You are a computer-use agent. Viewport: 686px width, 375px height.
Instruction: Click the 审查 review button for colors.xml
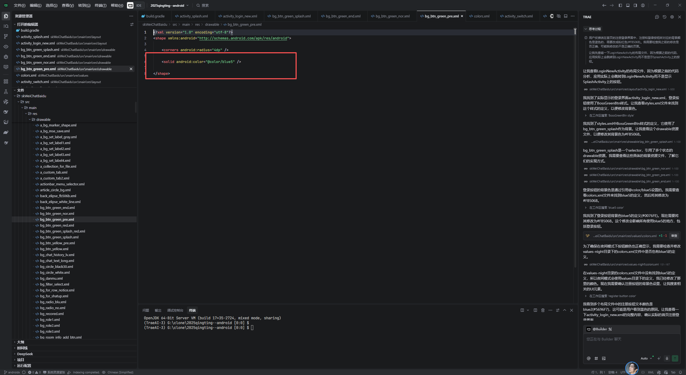tap(674, 236)
